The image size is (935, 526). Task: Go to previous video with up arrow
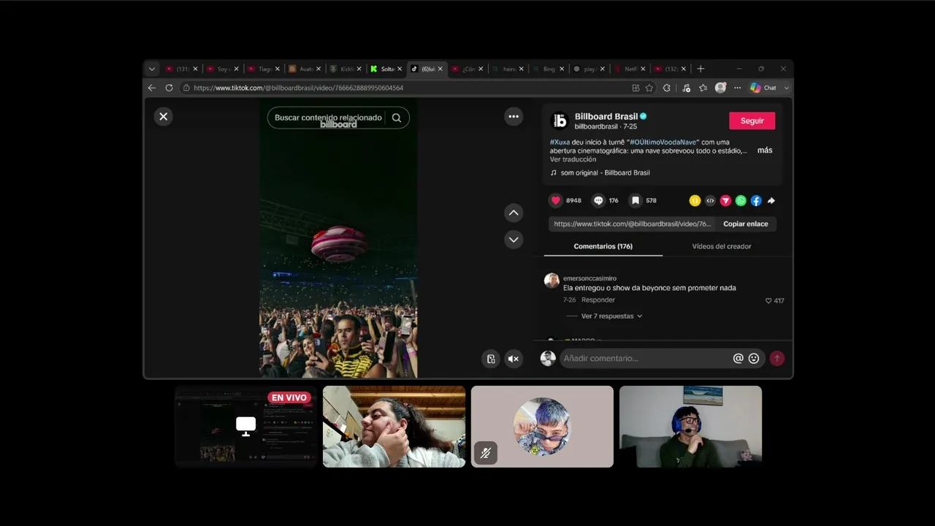(x=514, y=213)
